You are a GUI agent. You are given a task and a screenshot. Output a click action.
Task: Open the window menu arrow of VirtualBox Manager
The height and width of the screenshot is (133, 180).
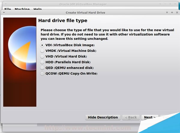coord(6,4)
